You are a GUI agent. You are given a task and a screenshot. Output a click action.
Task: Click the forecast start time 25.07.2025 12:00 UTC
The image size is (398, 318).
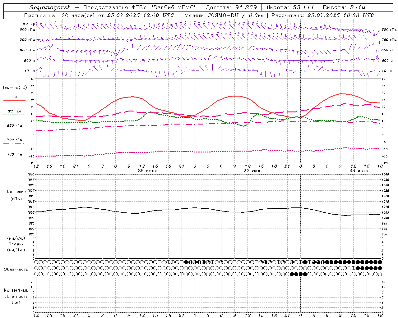141,15
